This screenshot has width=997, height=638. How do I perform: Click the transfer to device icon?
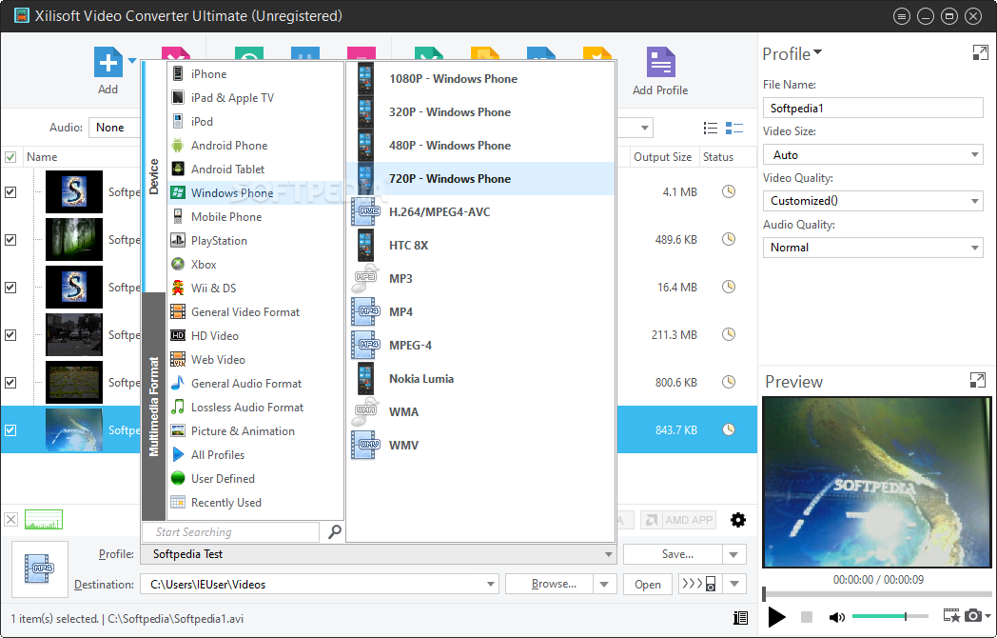pyautogui.click(x=699, y=584)
